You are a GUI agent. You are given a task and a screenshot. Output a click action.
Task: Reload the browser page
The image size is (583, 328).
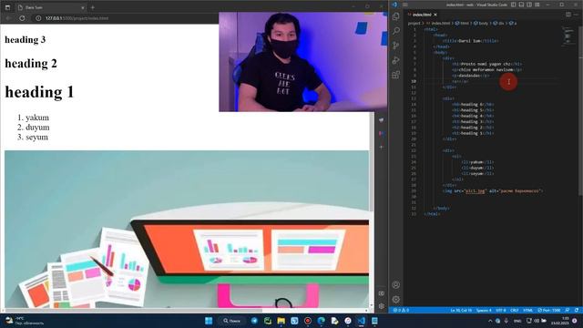22,18
